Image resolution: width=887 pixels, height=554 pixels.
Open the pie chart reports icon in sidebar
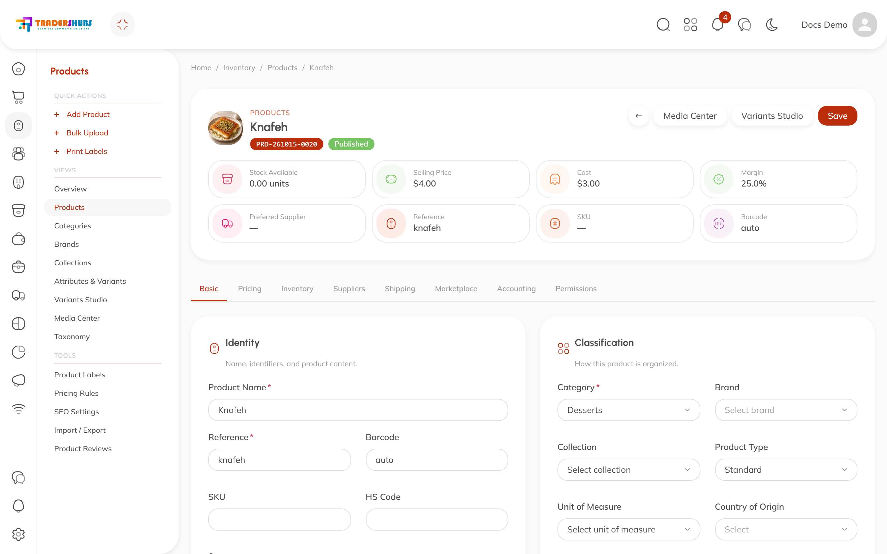(x=18, y=352)
